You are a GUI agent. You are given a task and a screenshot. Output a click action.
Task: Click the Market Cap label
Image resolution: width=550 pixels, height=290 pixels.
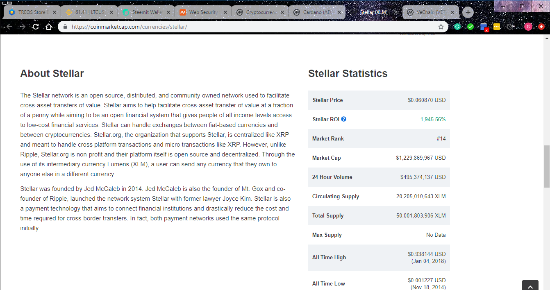tap(326, 158)
